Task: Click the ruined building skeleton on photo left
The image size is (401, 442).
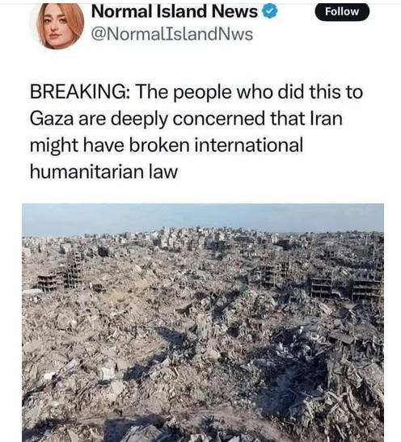Action: tap(61, 273)
